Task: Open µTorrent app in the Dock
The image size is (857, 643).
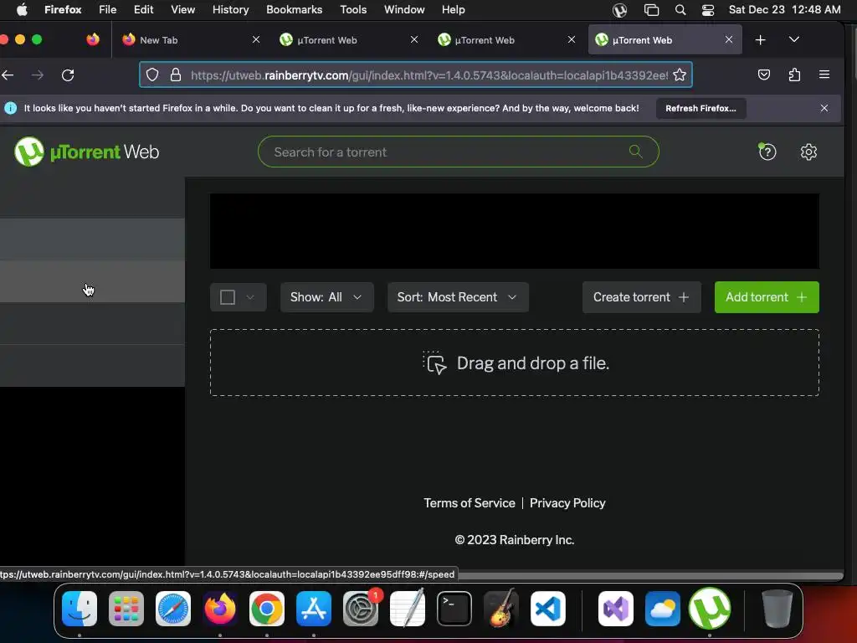Action: [x=710, y=608]
